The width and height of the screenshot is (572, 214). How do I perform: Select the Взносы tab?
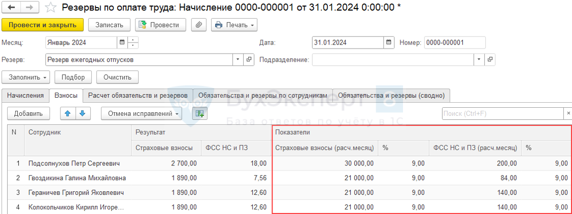coord(65,95)
